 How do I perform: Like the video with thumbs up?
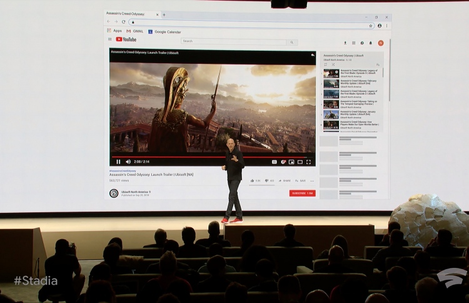pyautogui.click(x=255, y=180)
